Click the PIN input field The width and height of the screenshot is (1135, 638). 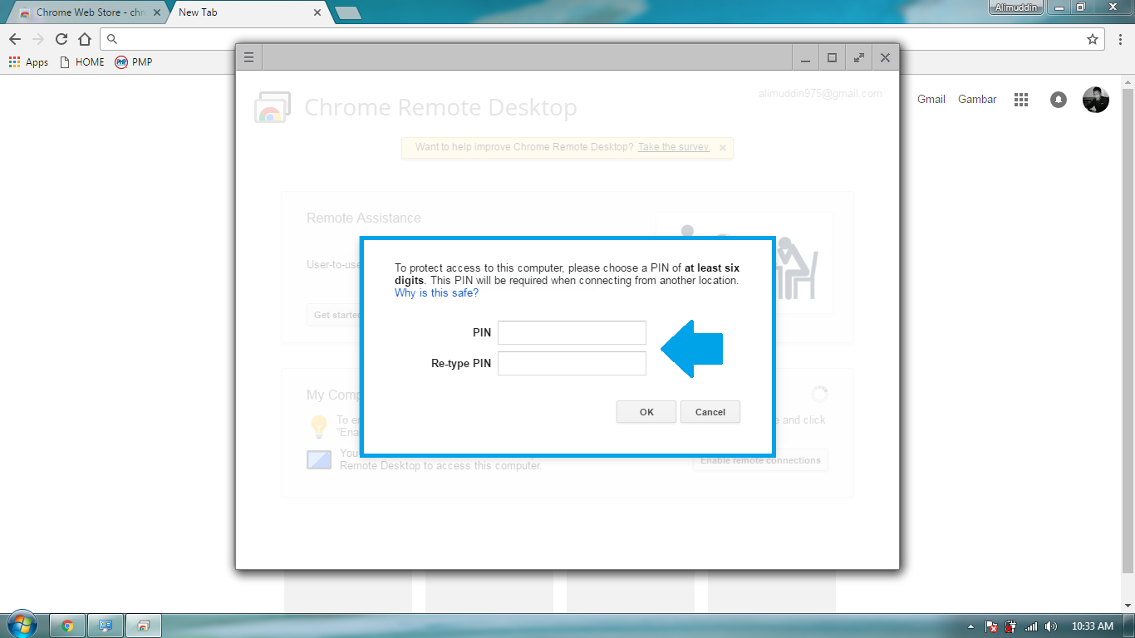pyautogui.click(x=572, y=332)
